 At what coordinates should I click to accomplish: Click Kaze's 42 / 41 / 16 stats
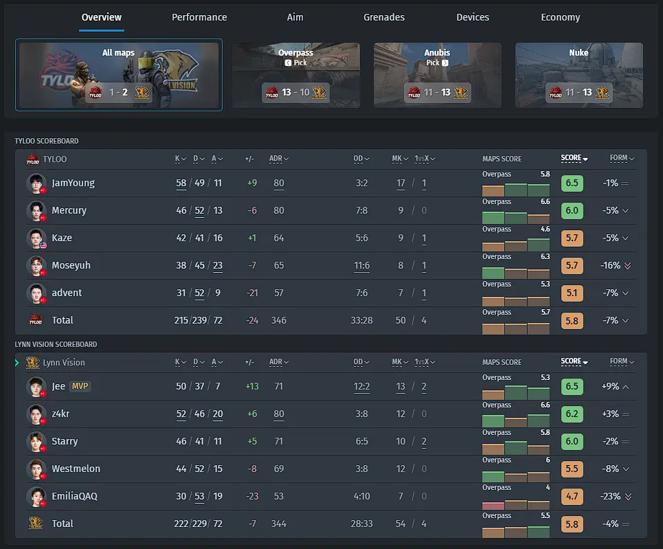(x=199, y=238)
